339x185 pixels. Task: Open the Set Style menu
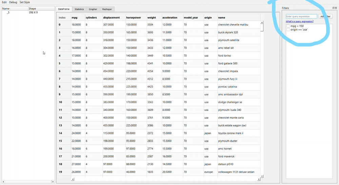[25, 2]
